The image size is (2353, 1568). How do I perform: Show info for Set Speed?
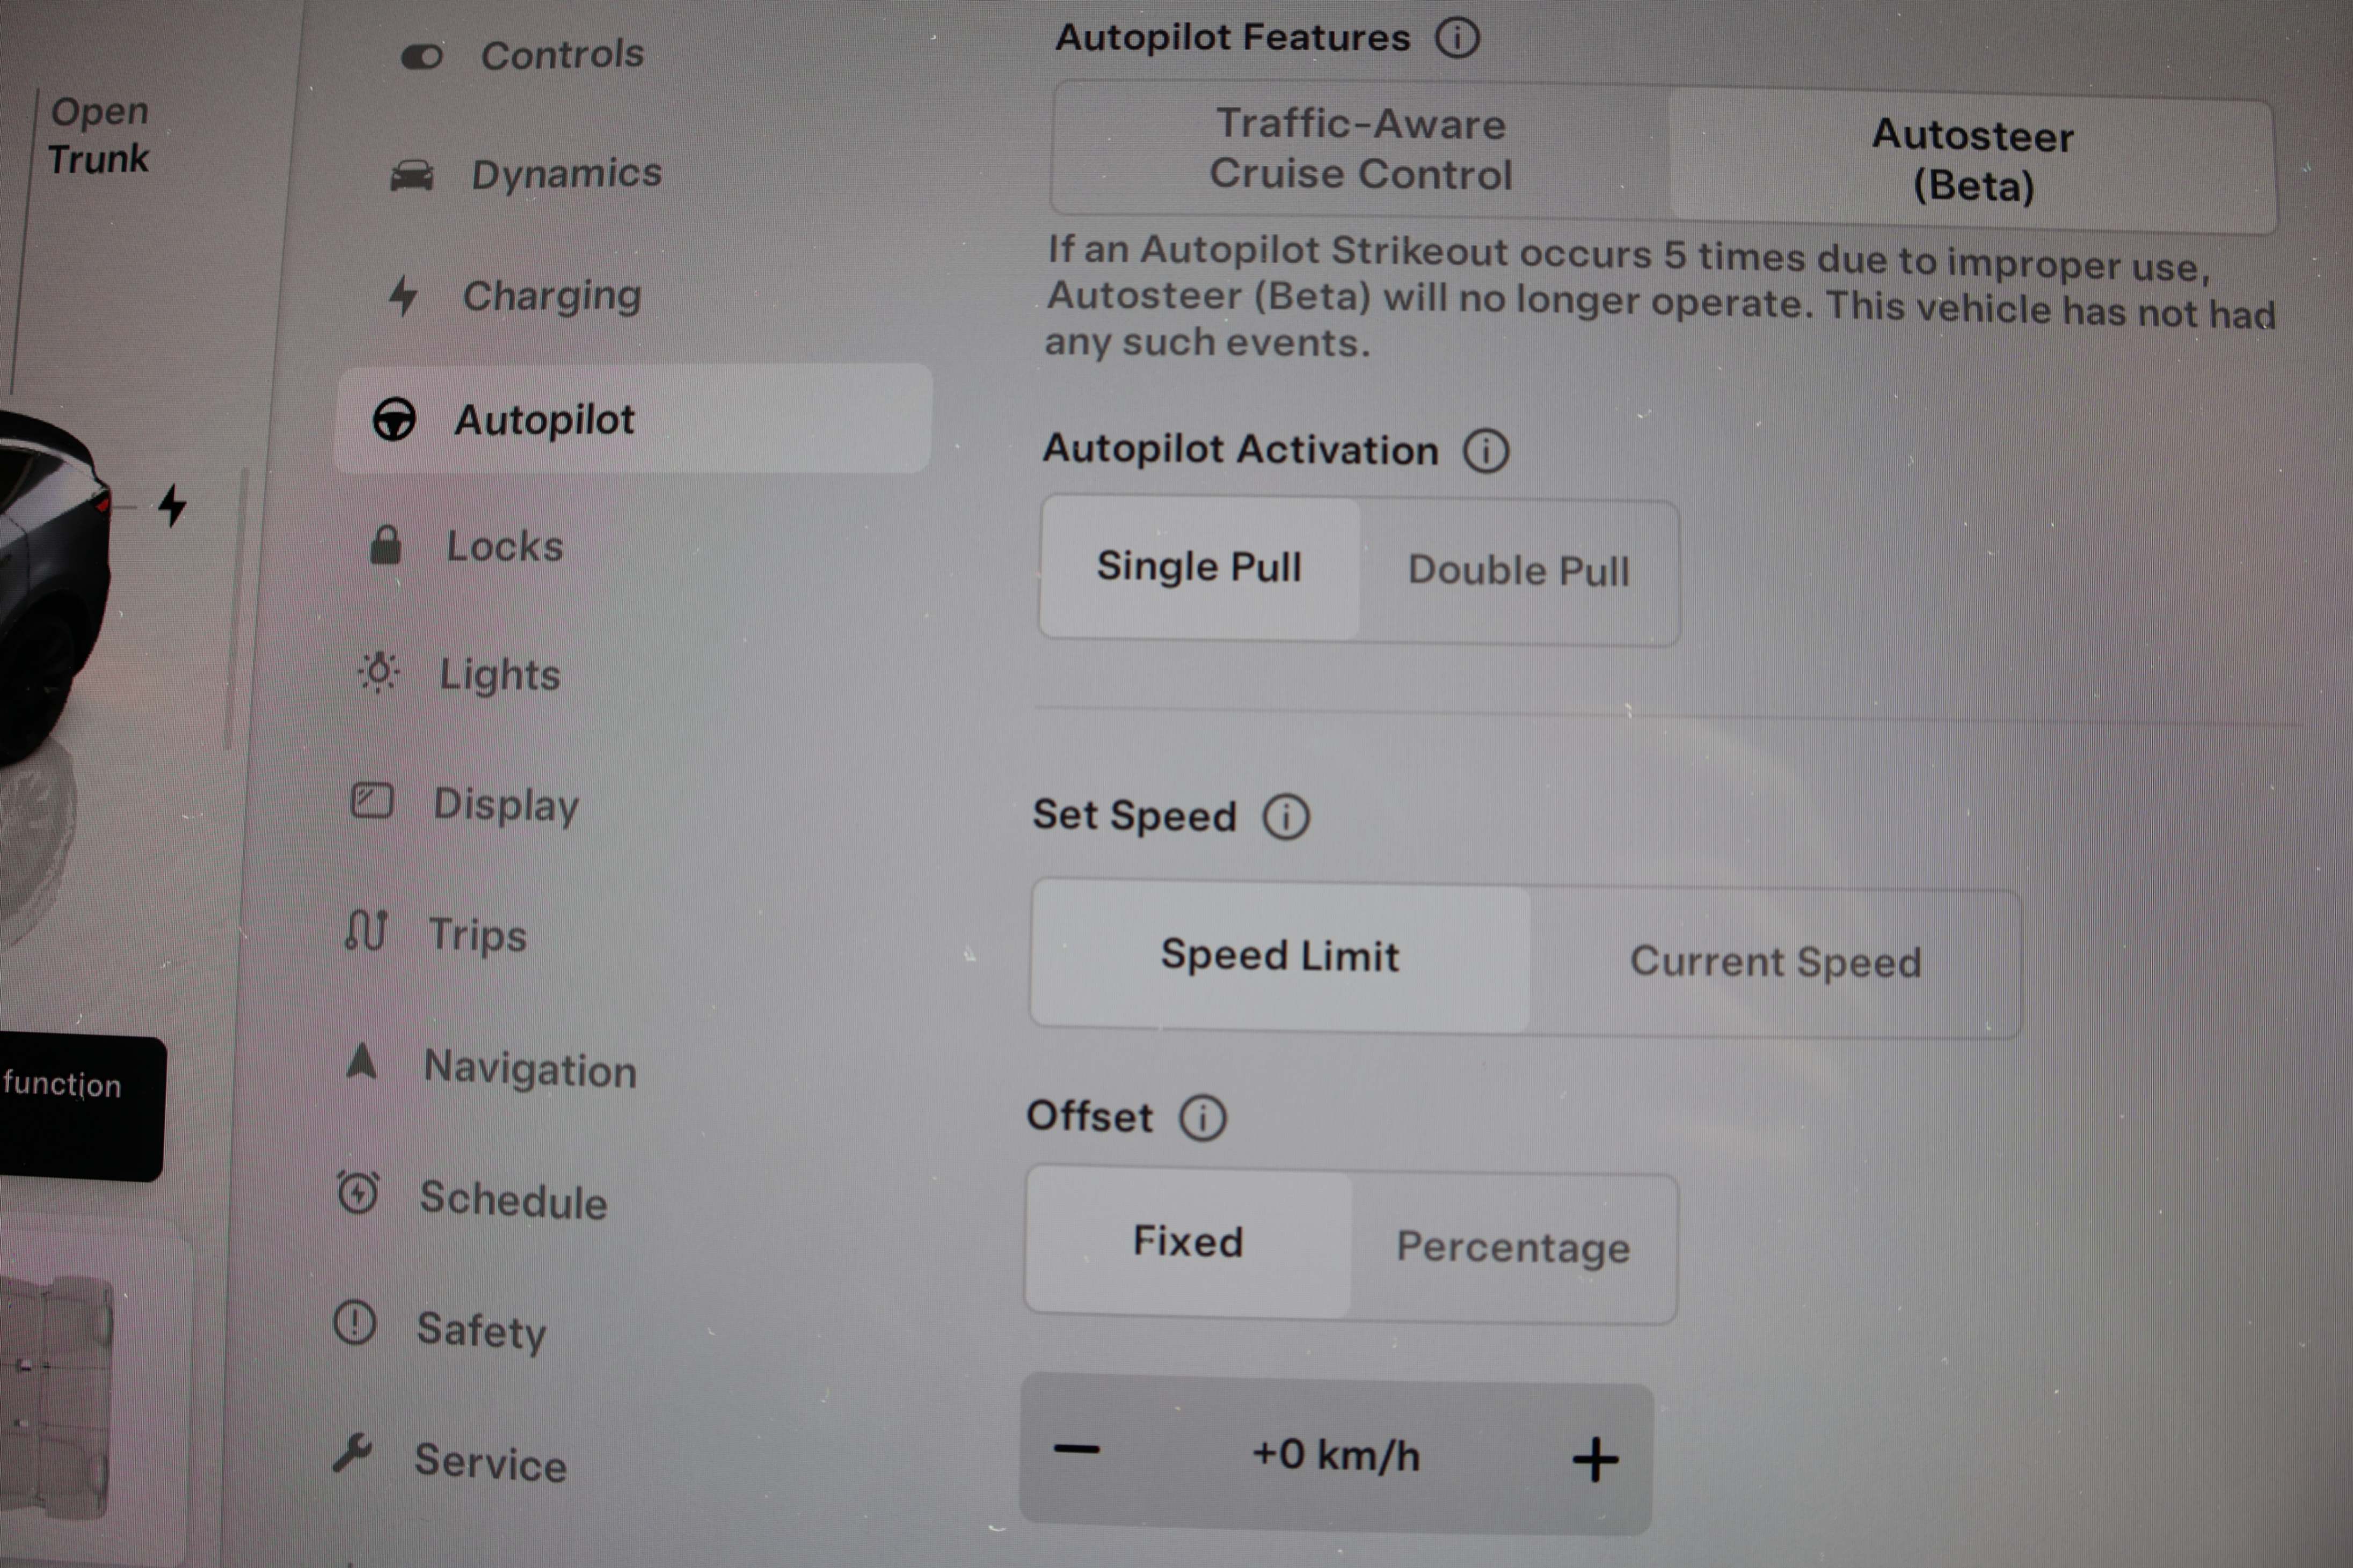1286,817
